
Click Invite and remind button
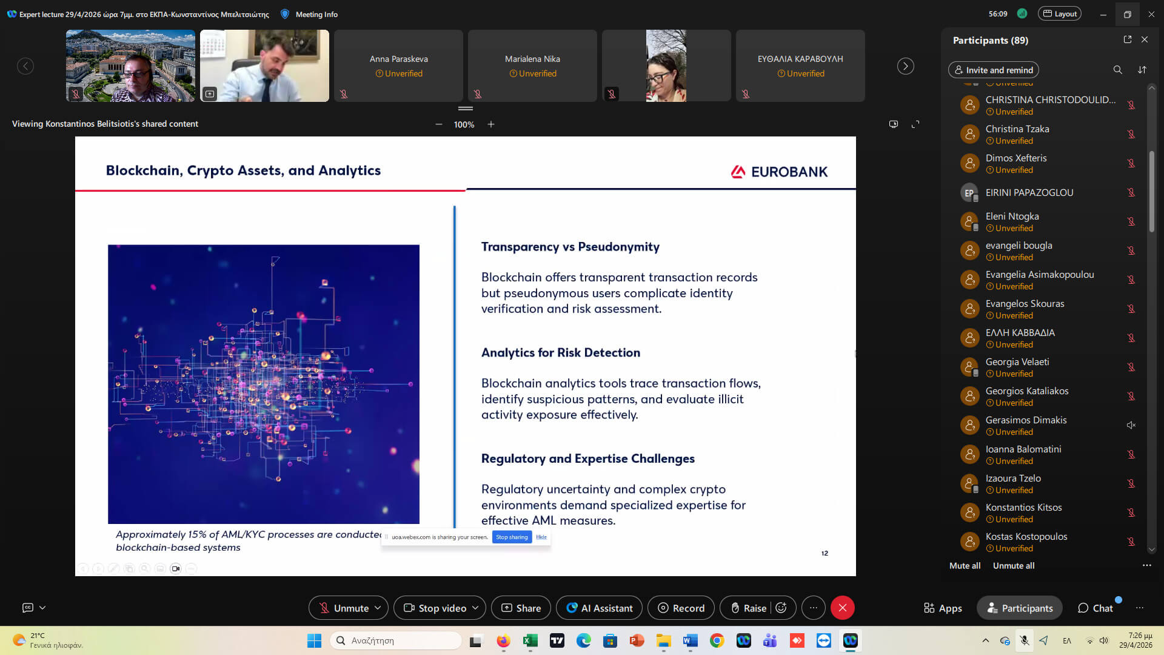(993, 70)
